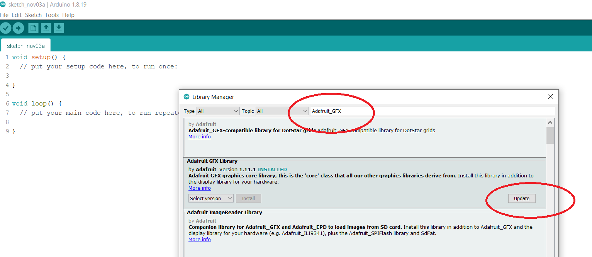This screenshot has height=257, width=592.
Task: Open More info for Adafruit ImageReader Library
Action: click(x=199, y=239)
